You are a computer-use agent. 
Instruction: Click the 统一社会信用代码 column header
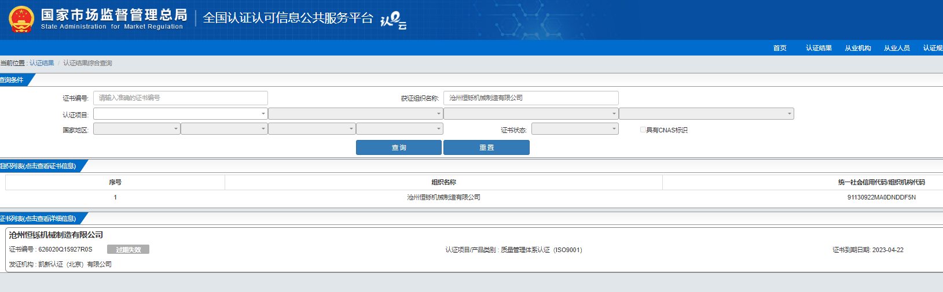pos(881,182)
